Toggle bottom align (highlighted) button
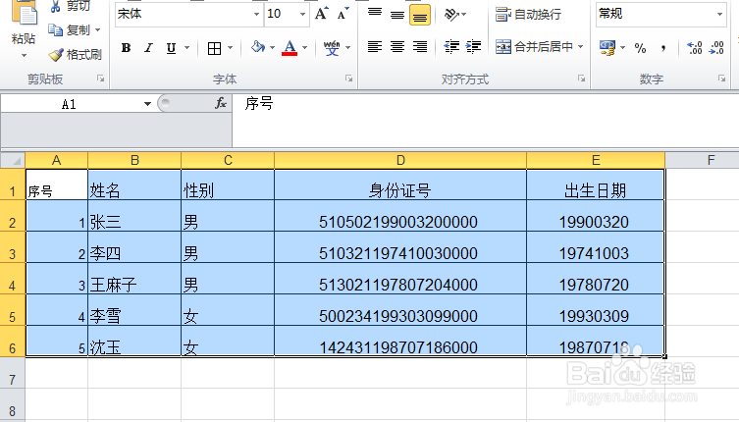 420,15
